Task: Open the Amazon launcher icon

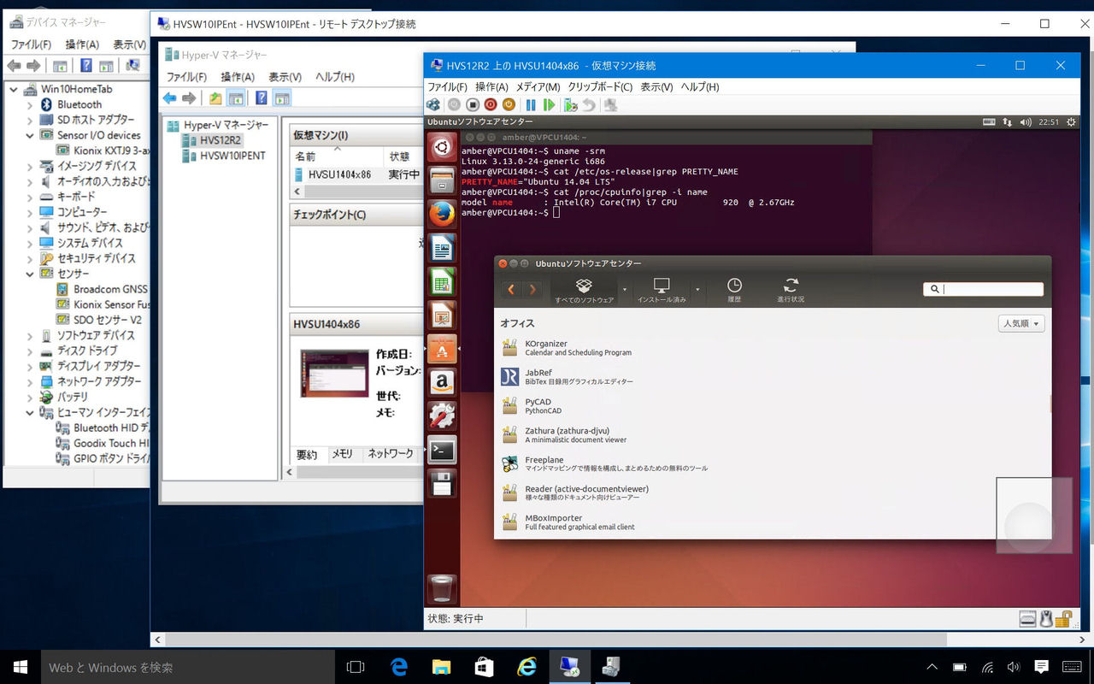Action: click(442, 382)
